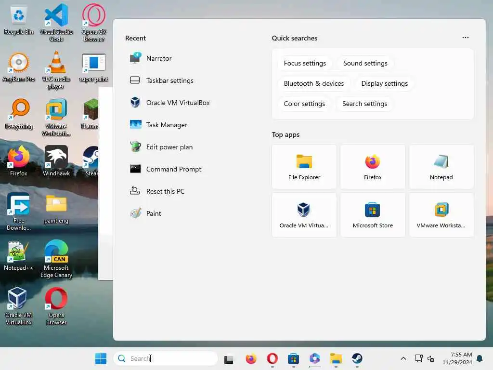Launch Paint from the Recent list
The height and width of the screenshot is (370, 493).
[145, 213]
